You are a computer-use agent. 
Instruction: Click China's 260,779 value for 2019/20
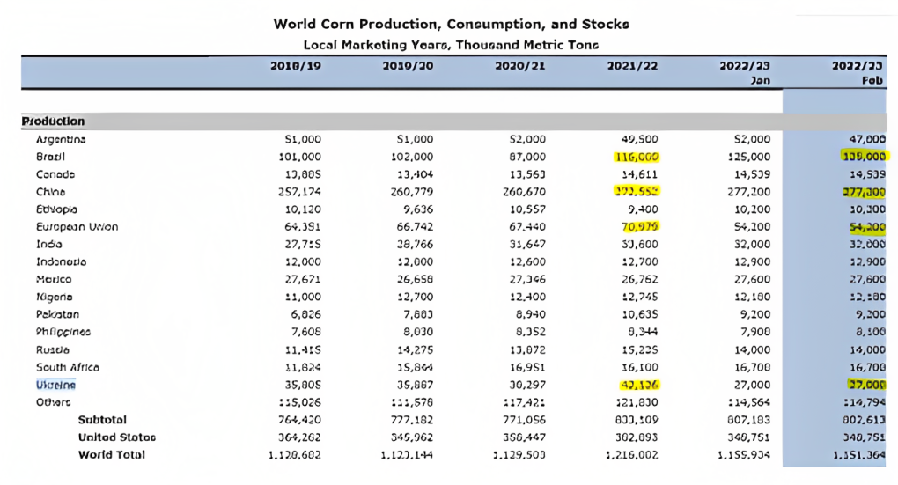pos(412,193)
